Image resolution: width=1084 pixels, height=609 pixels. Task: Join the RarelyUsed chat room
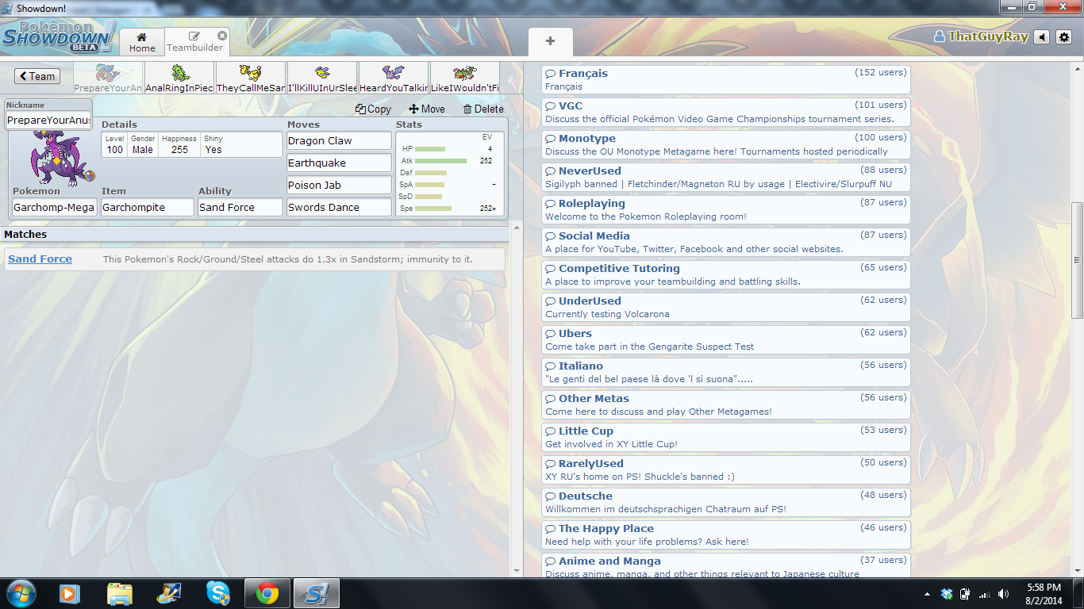coord(726,469)
